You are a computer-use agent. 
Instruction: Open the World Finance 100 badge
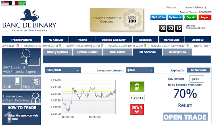coord(116,19)
